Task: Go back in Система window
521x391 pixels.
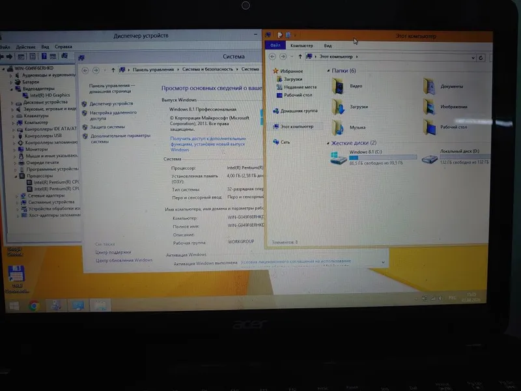Action: [x=85, y=70]
